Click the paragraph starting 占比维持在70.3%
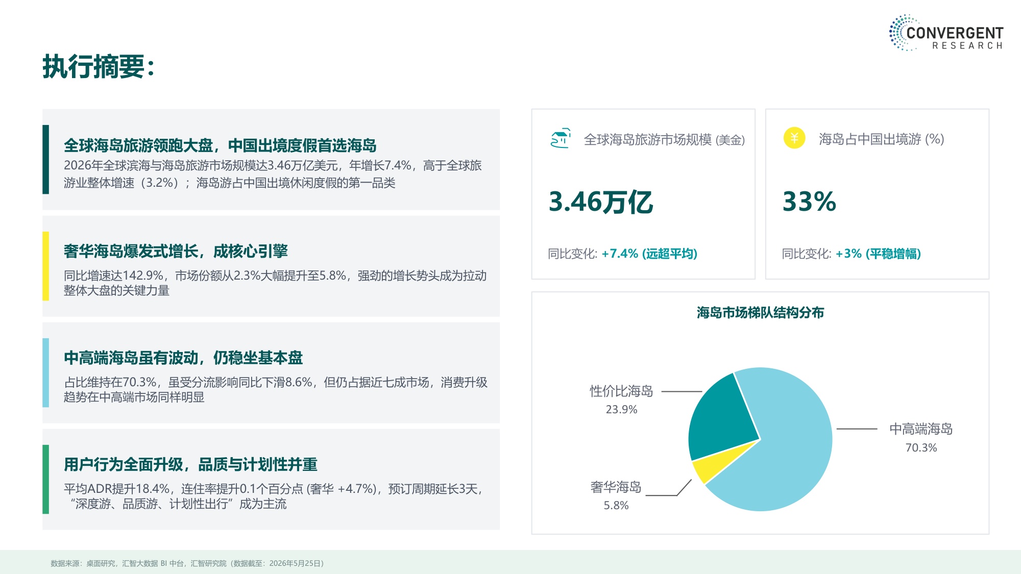Screen dimensions: 1021x574 276,389
